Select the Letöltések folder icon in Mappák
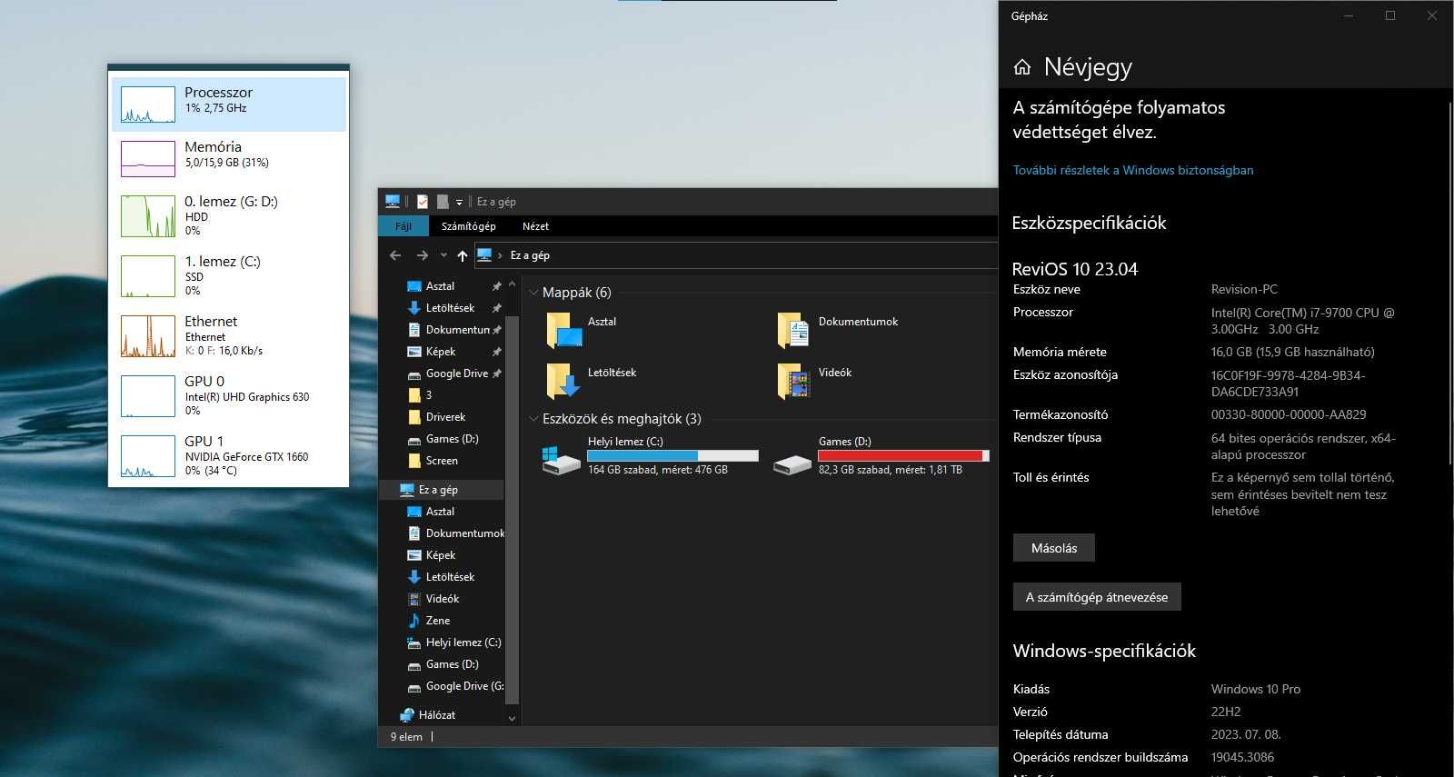Screen dimensions: 1454x777 coord(563,381)
